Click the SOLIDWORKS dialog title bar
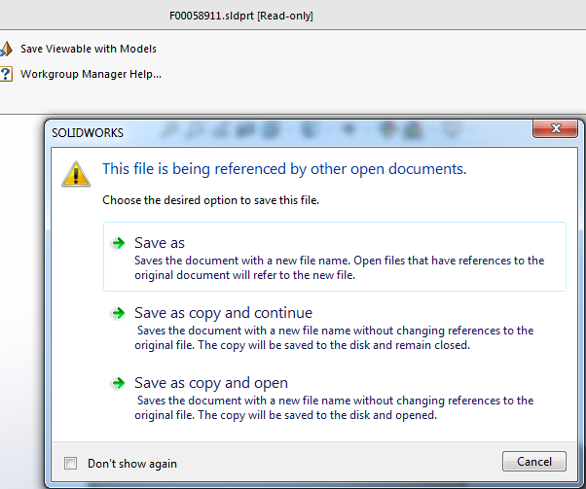The height and width of the screenshot is (489, 586). (x=292, y=130)
